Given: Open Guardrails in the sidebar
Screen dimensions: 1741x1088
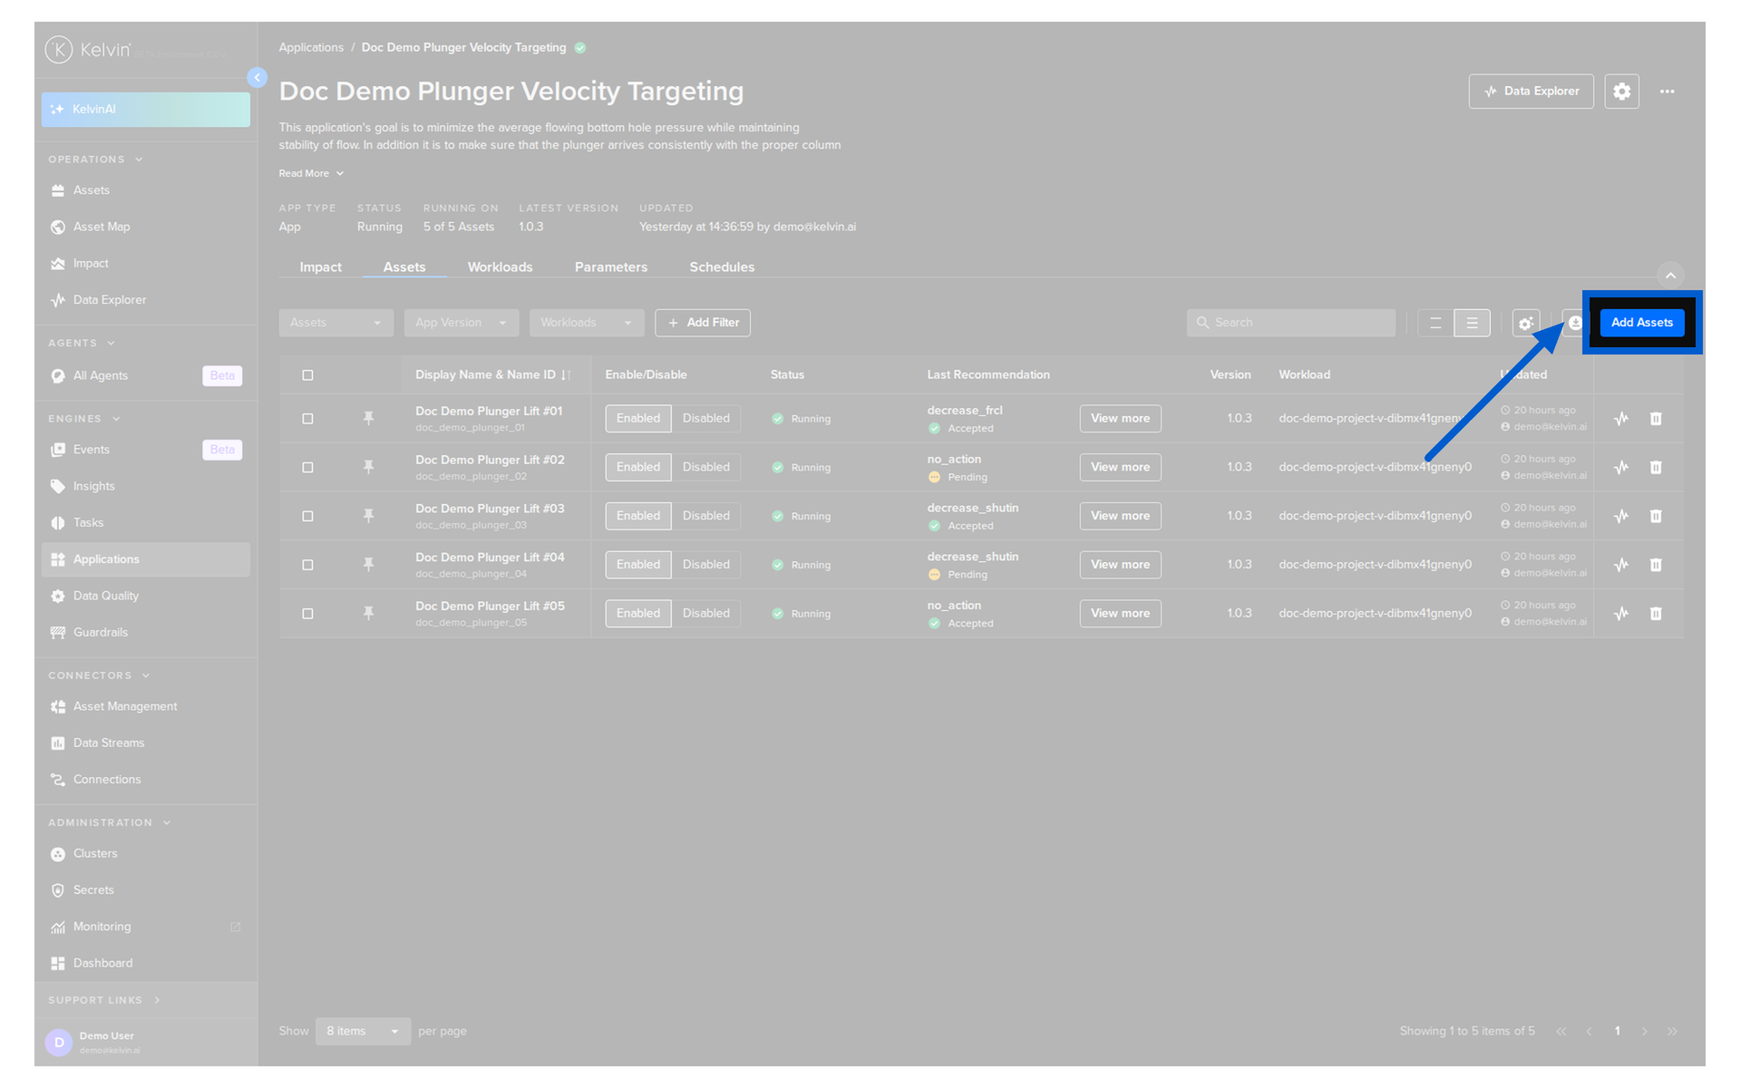Looking at the screenshot, I should tap(145, 633).
